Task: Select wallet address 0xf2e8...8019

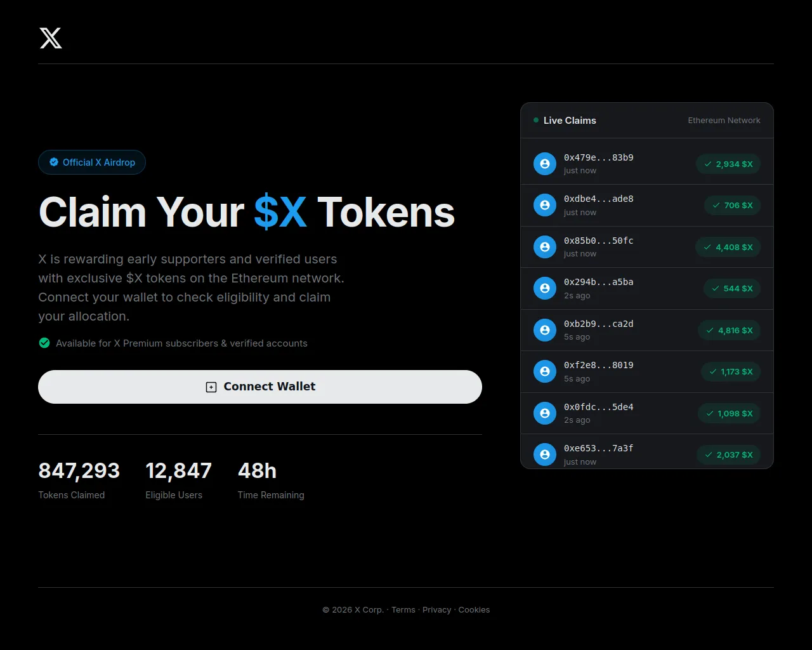Action: tap(598, 365)
